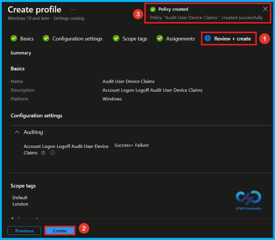Go to the Basics step
Viewport: 275px width, 240px height.
22,38
